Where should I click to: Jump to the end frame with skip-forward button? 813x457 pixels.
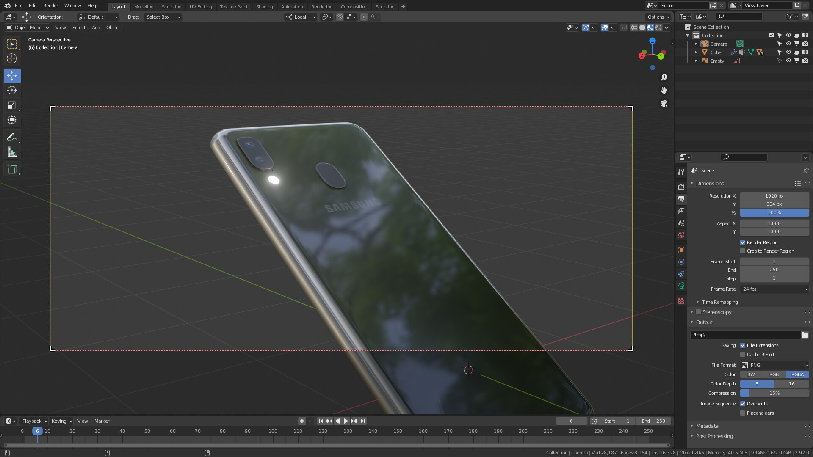tap(363, 421)
